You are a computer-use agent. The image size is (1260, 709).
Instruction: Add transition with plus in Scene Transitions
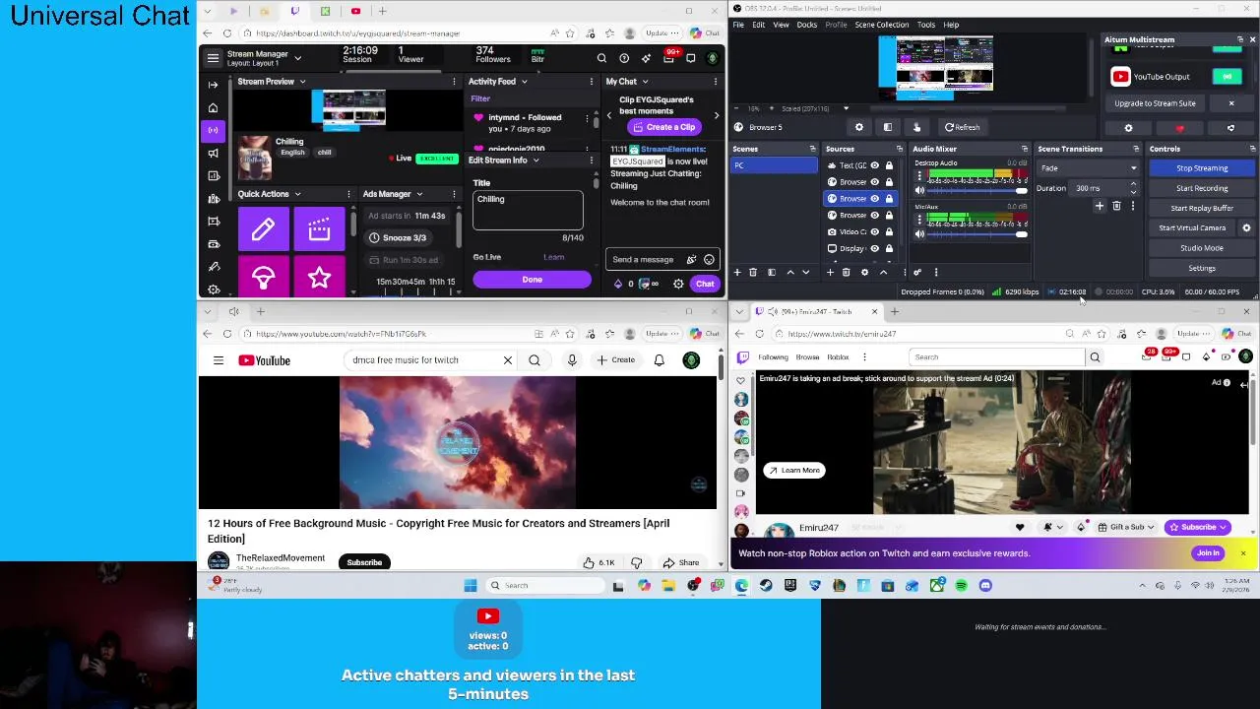pos(1100,206)
